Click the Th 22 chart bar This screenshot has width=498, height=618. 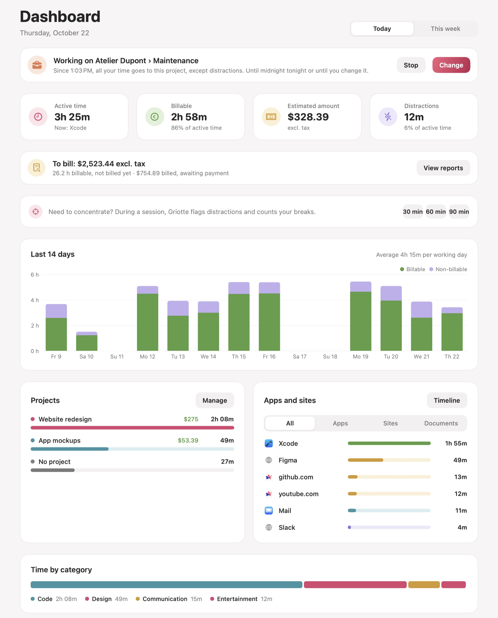[452, 329]
